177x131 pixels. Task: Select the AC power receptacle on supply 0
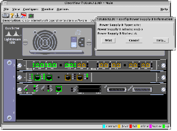click(81, 42)
